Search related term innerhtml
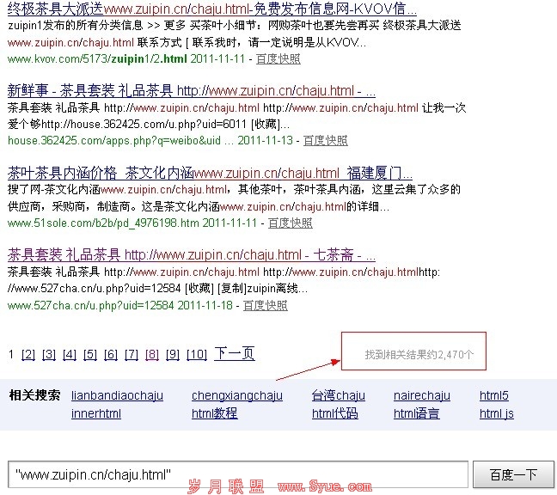The height and width of the screenshot is (495, 557). (x=96, y=413)
